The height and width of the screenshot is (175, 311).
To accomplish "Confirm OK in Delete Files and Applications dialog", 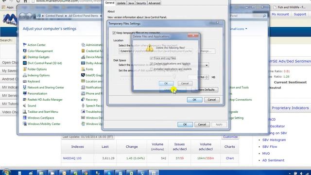I will pyautogui.click(x=166, y=83).
